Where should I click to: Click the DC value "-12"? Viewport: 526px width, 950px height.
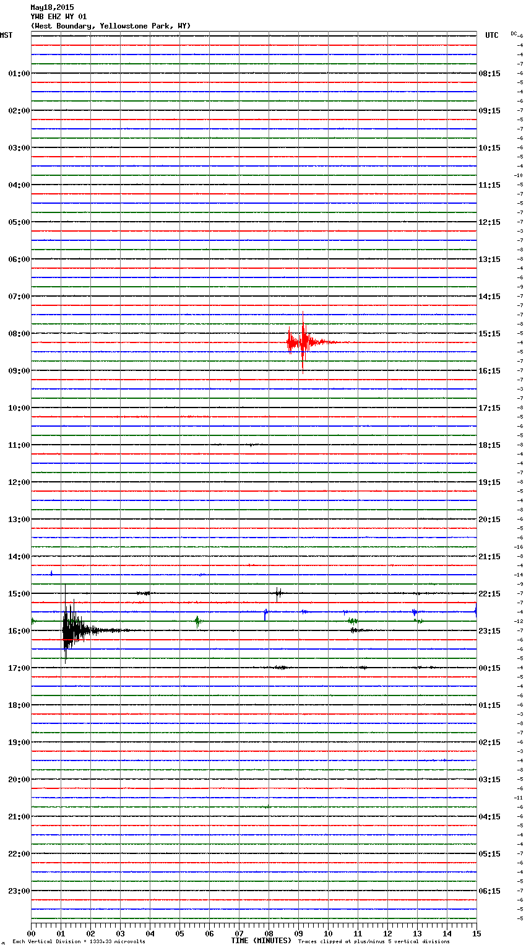519,621
